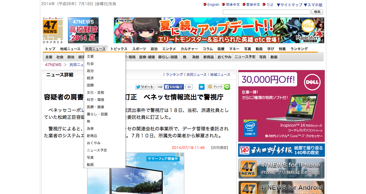Open the 共同ニュース navigation menu
The width and height of the screenshot is (366, 194).
point(95,49)
